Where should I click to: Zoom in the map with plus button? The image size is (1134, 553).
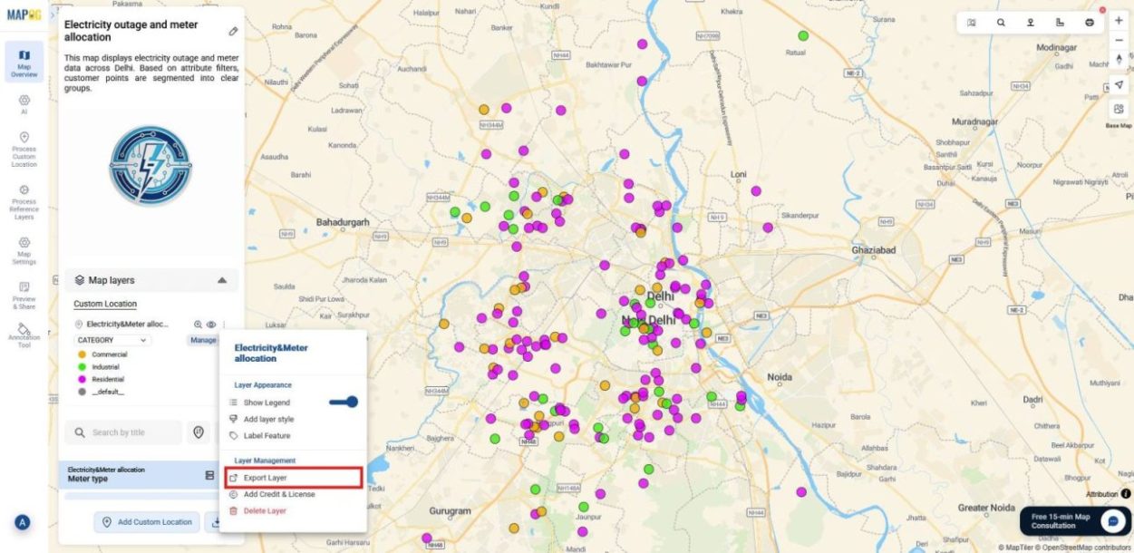(1118, 21)
